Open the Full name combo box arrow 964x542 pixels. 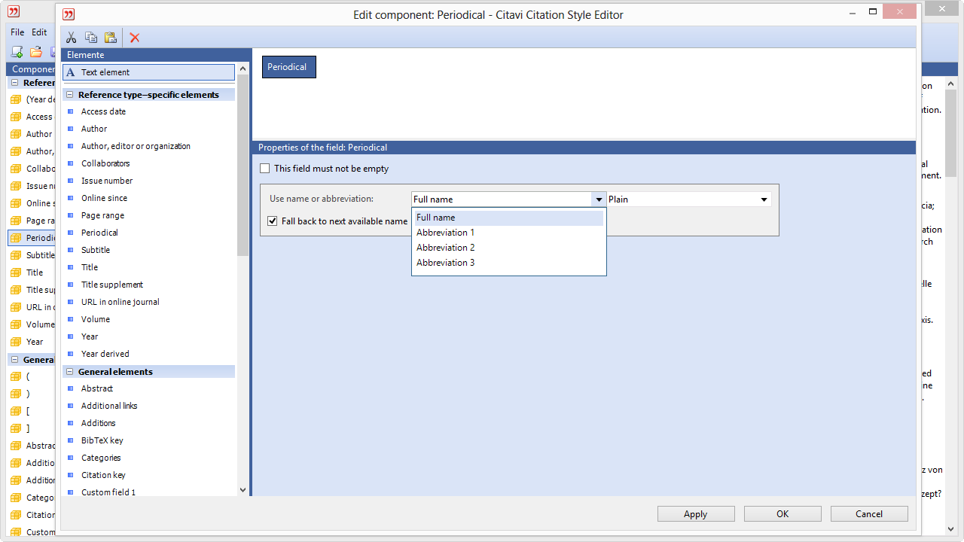coord(599,199)
